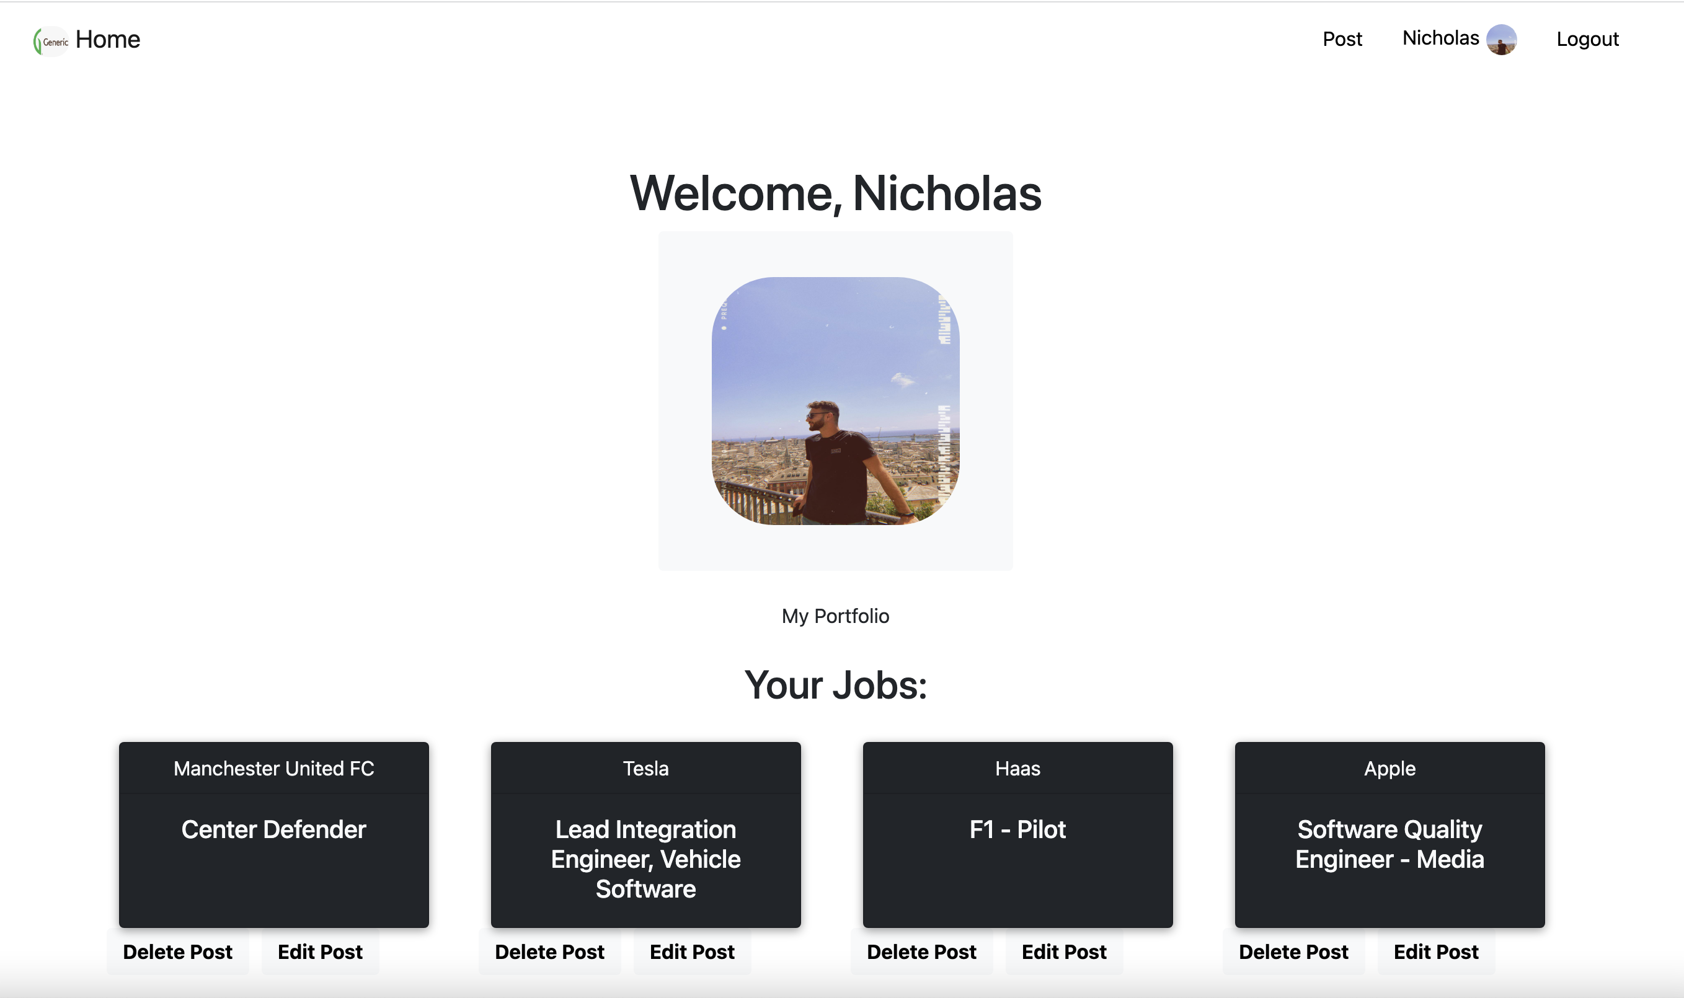Edit the Apple job post
Viewport: 1684px width, 998px height.
coord(1436,952)
